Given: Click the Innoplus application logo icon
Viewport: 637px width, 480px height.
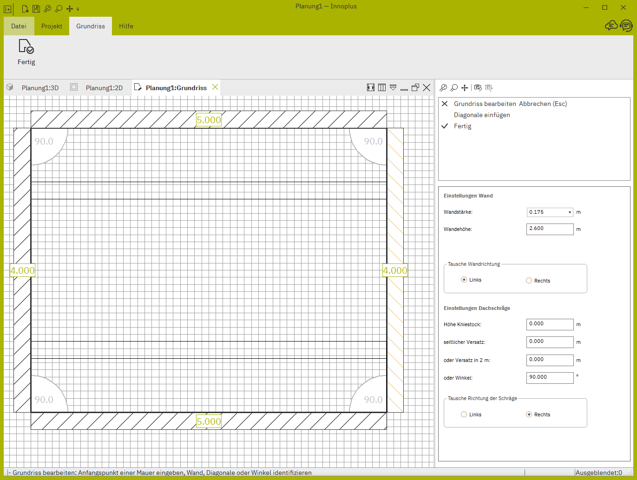Looking at the screenshot, I should 7,9.
